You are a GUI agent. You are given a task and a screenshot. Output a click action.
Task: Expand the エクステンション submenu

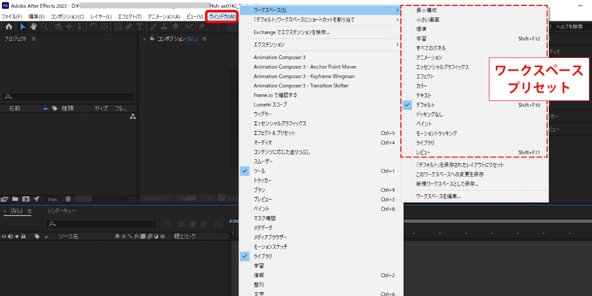pos(321,44)
